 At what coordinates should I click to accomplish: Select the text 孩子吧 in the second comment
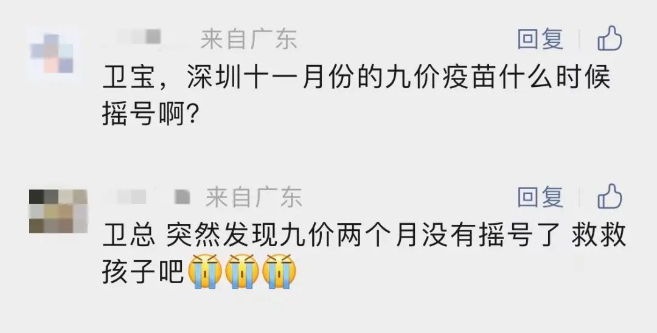pos(144,271)
